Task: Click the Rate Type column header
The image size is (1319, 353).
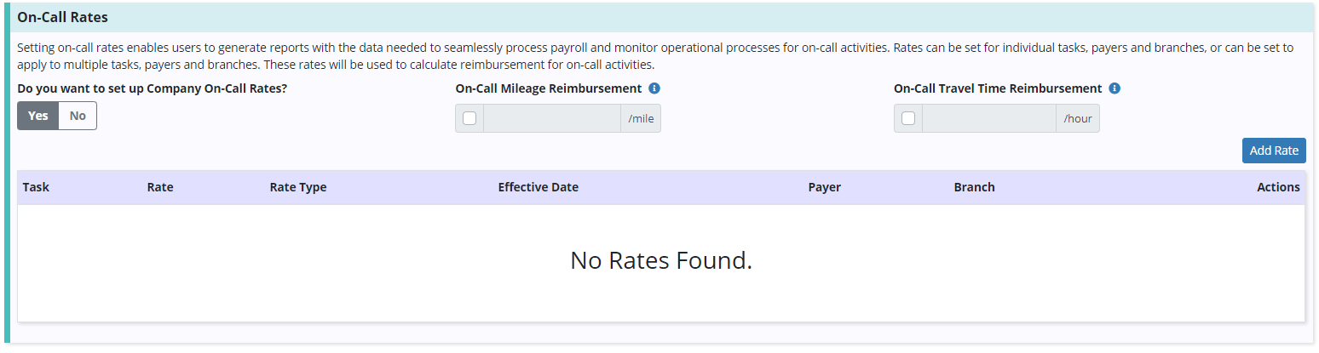Action: pyautogui.click(x=298, y=187)
